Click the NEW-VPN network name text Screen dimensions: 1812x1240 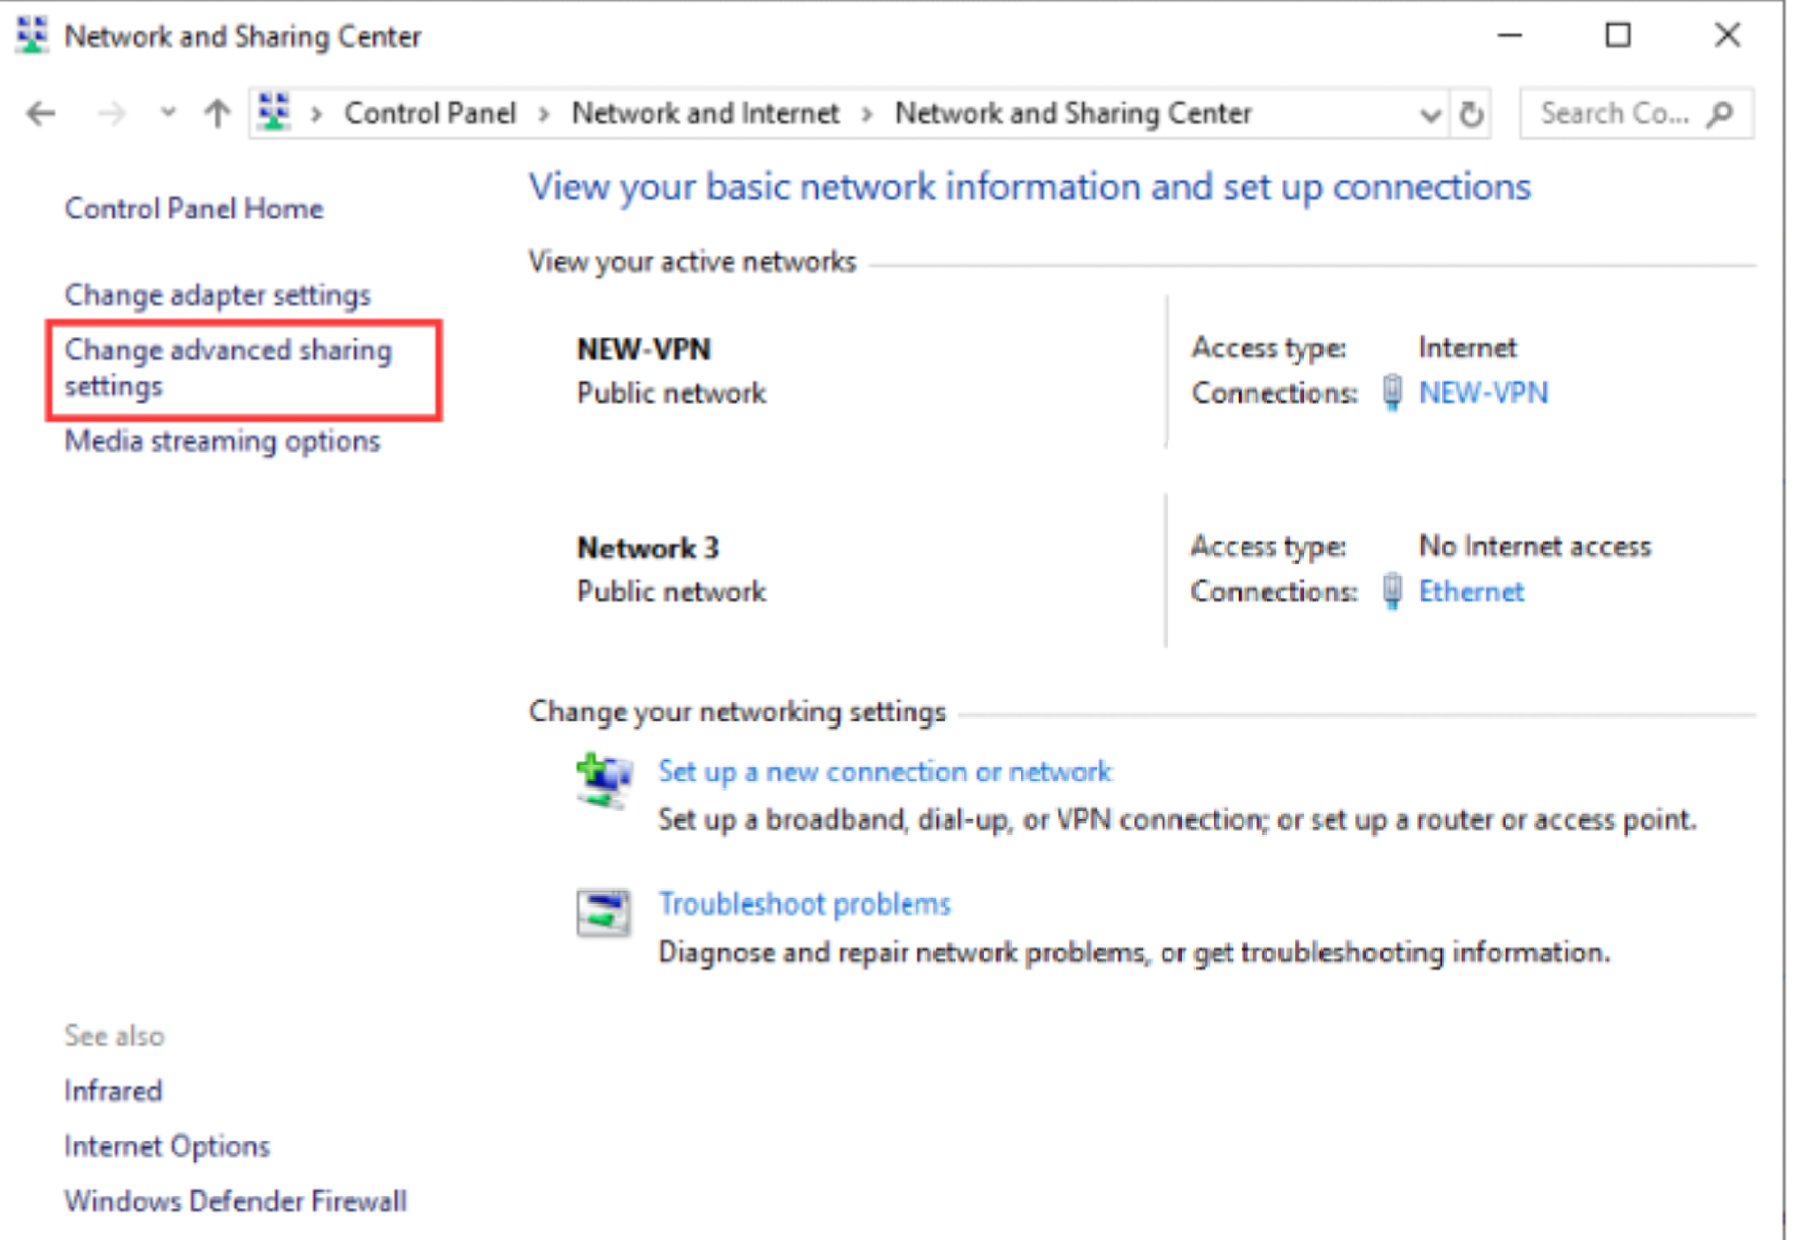coord(643,349)
